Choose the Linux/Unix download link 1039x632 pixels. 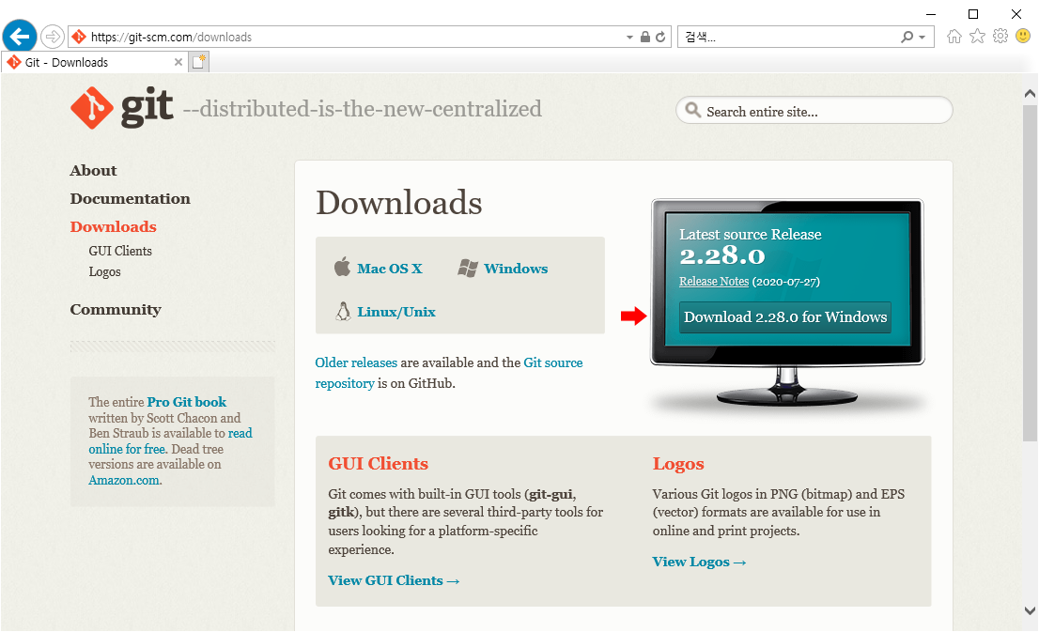click(x=396, y=312)
